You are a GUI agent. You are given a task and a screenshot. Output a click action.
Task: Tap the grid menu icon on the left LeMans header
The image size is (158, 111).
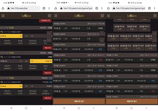(x=50, y=16)
